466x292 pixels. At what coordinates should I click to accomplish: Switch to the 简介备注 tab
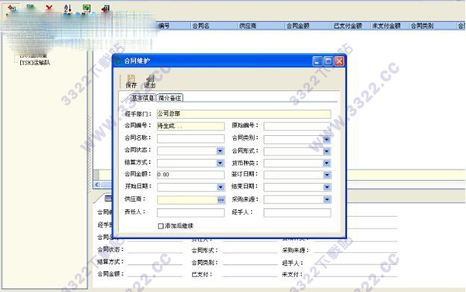169,98
